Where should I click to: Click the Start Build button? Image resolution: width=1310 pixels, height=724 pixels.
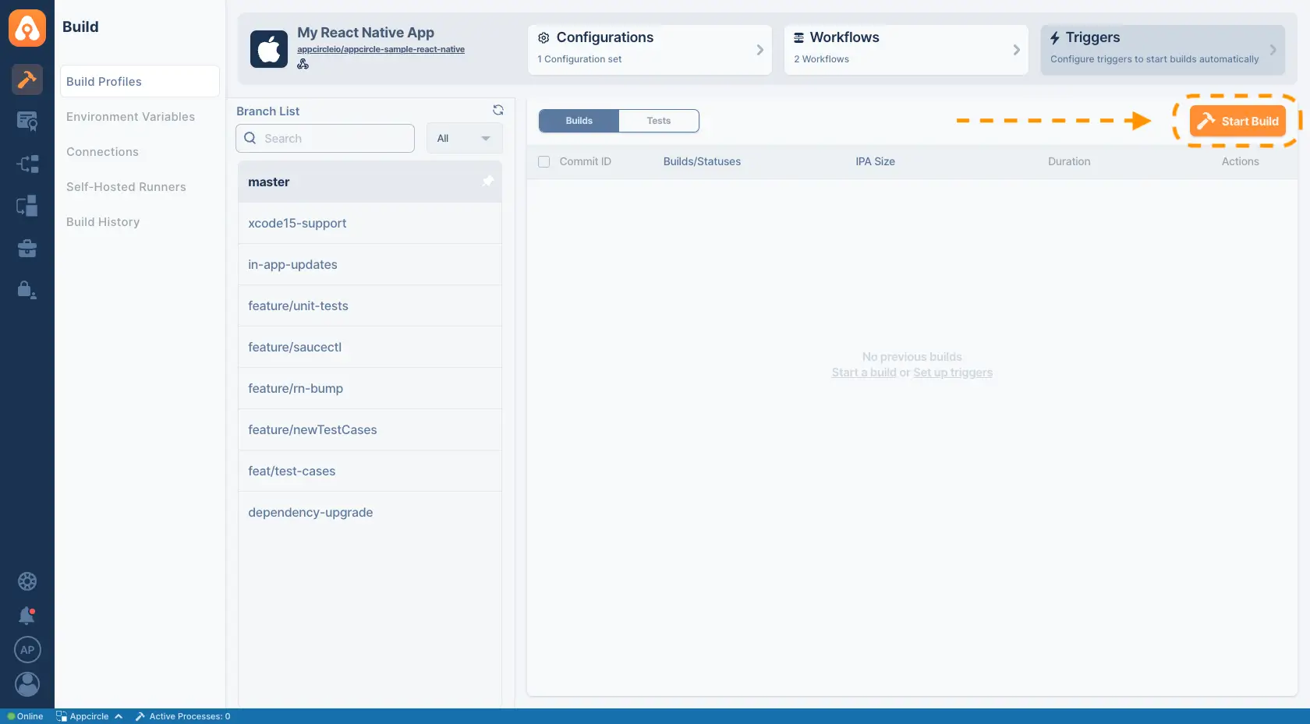tap(1237, 121)
